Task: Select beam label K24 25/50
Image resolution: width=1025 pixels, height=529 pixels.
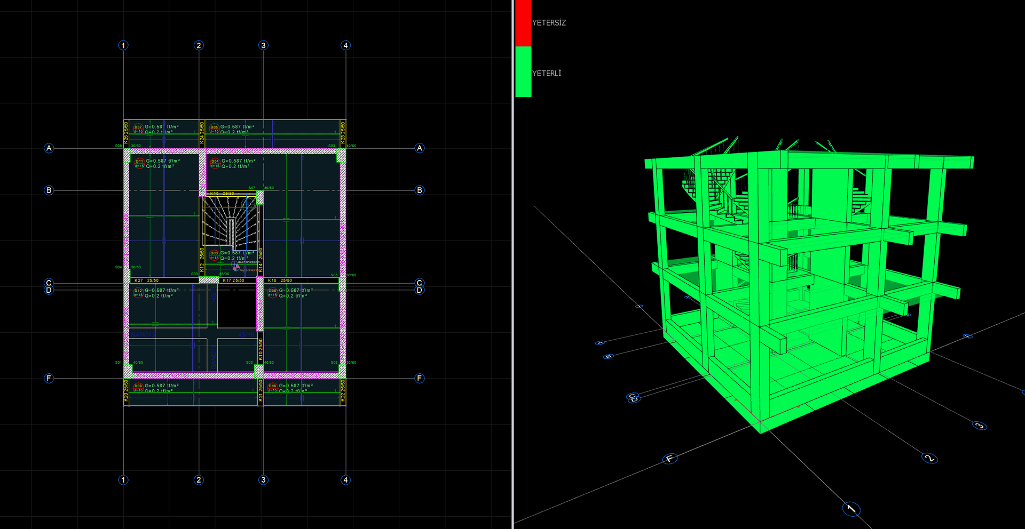Action: pos(202,133)
